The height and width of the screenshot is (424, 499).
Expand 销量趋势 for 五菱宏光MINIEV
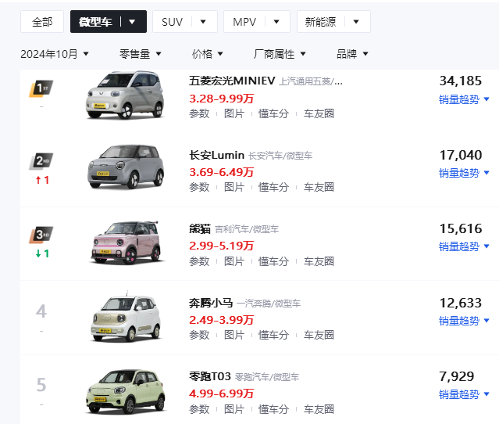tap(464, 100)
